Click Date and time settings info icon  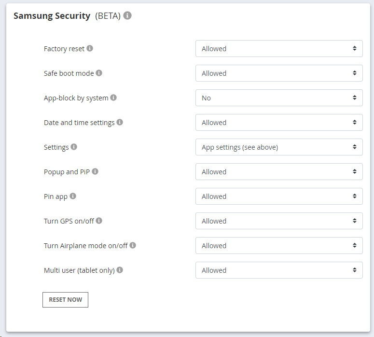coord(120,122)
